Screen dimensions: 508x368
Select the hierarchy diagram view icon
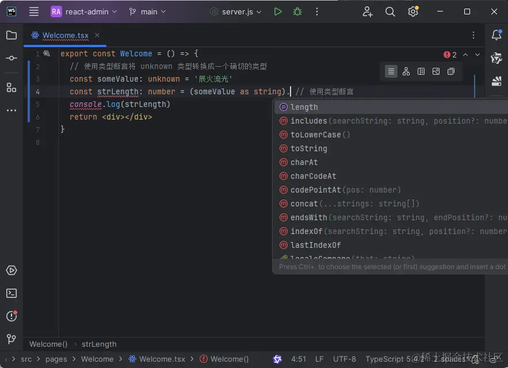406,71
